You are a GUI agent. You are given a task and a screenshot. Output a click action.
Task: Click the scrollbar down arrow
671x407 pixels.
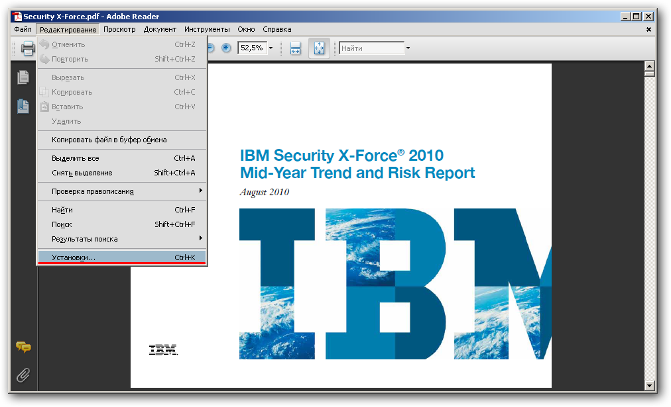650,386
